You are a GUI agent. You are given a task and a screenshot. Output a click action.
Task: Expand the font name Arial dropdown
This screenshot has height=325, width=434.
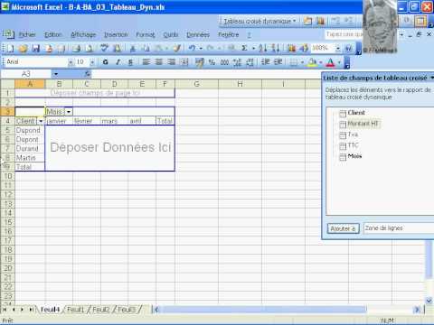tap(71, 62)
